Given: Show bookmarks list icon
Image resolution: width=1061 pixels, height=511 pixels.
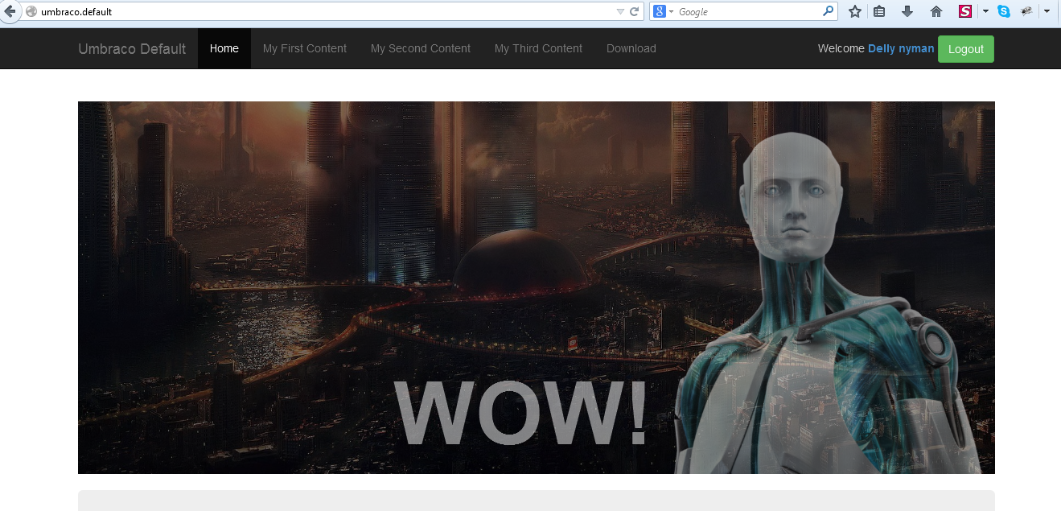Looking at the screenshot, I should pyautogui.click(x=879, y=11).
